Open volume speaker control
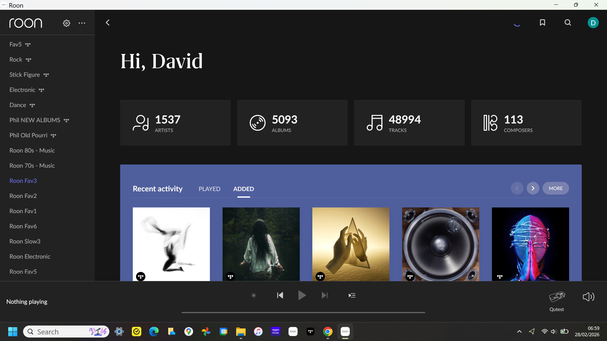Image resolution: width=607 pixels, height=341 pixels. coord(588,297)
